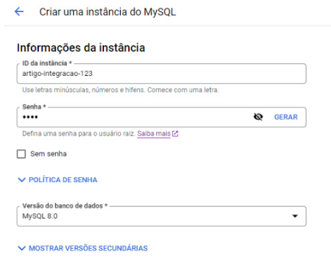331x264 pixels.
Task: Click into the ID da instância field
Action: click(x=161, y=73)
